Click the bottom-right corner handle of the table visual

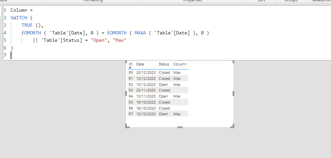[232, 126]
